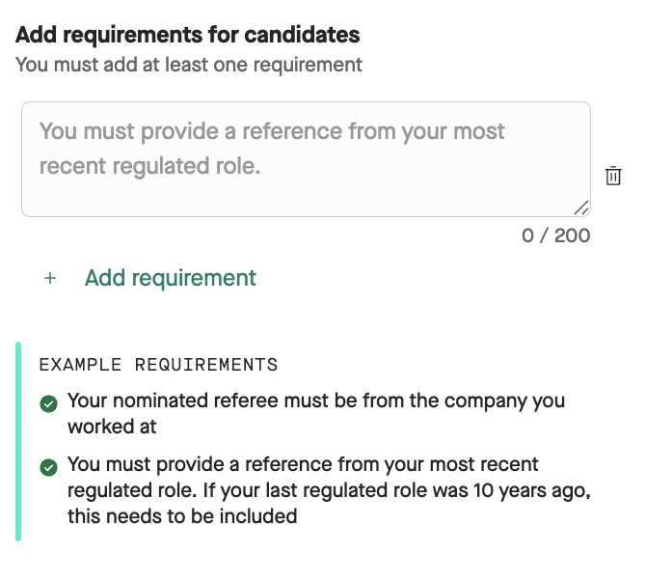The width and height of the screenshot is (646, 581).
Task: Click the plus icon beside Add requirement
Action: point(50,278)
